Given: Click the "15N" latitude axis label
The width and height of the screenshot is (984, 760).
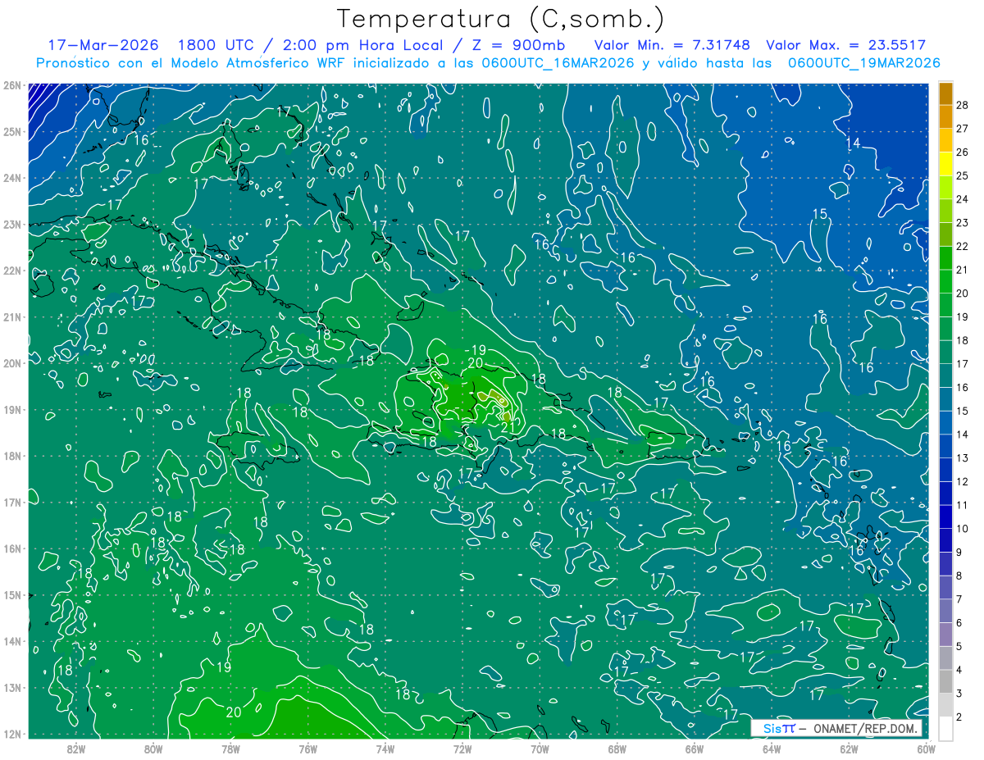Looking at the screenshot, I should coord(11,594).
